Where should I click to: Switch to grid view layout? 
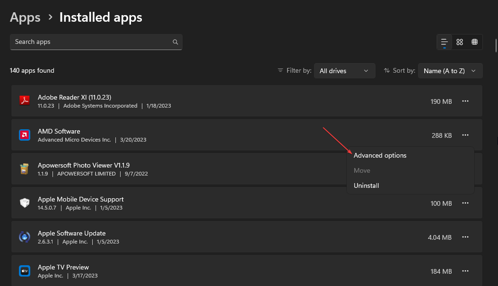[x=459, y=42]
